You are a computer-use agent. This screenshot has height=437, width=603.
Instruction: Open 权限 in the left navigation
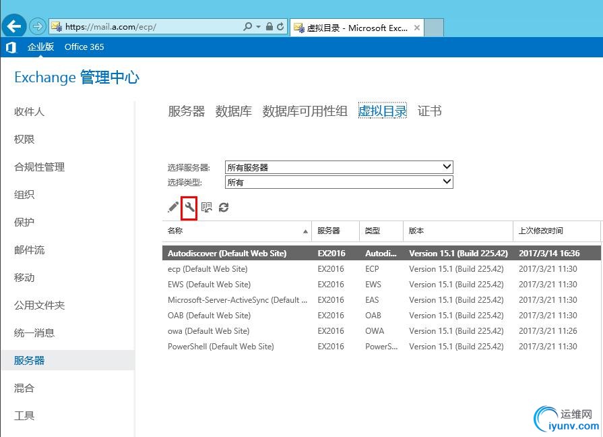(x=24, y=139)
